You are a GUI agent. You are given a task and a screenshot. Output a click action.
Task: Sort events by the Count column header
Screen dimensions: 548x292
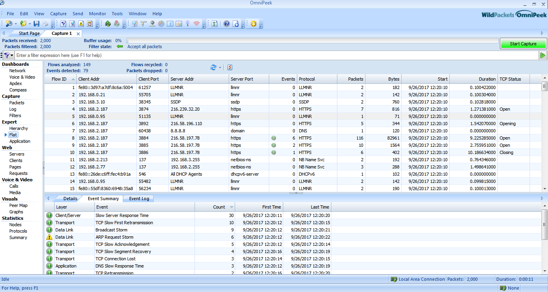click(219, 207)
